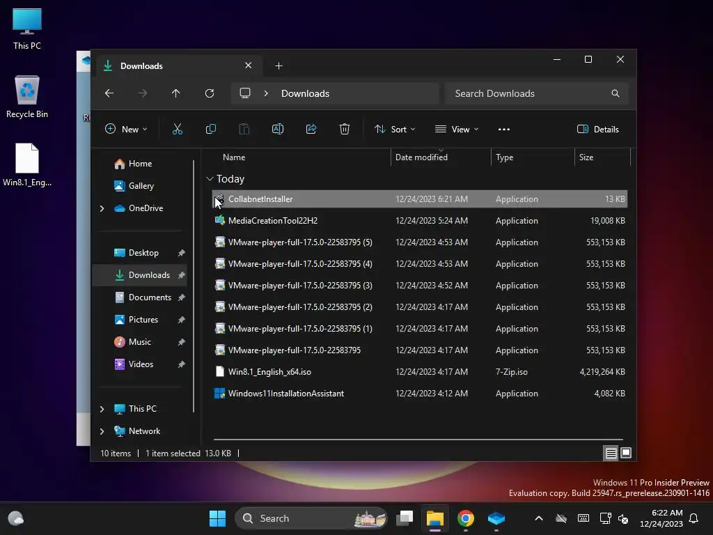Add a new Explorer tab
This screenshot has height=535, width=713.
pyautogui.click(x=279, y=66)
